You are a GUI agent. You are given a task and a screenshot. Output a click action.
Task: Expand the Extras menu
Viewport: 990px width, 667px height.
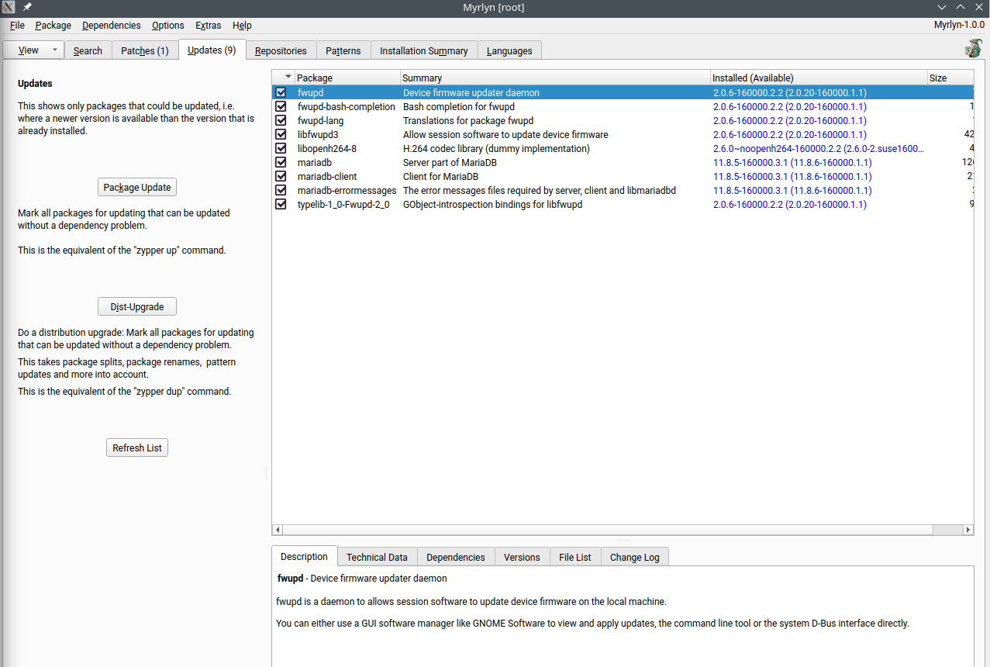tap(208, 26)
